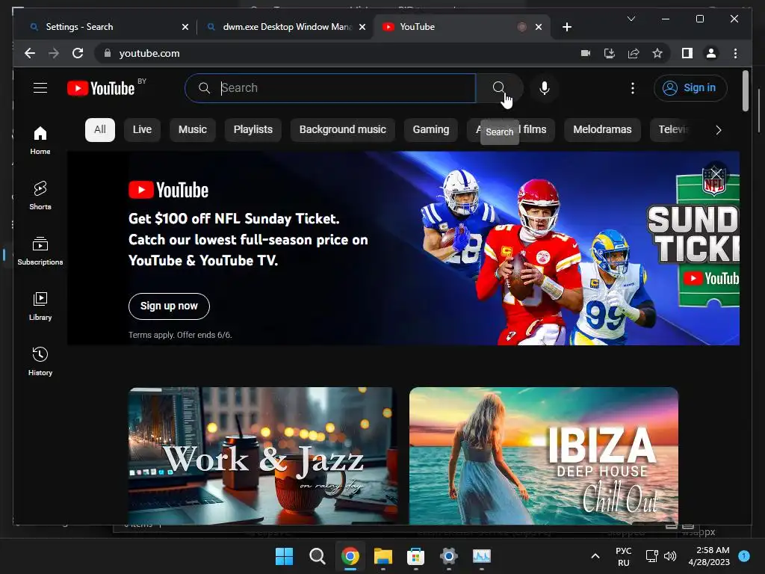765x574 pixels.
Task: Bookmark this page with star icon
Action: click(657, 53)
